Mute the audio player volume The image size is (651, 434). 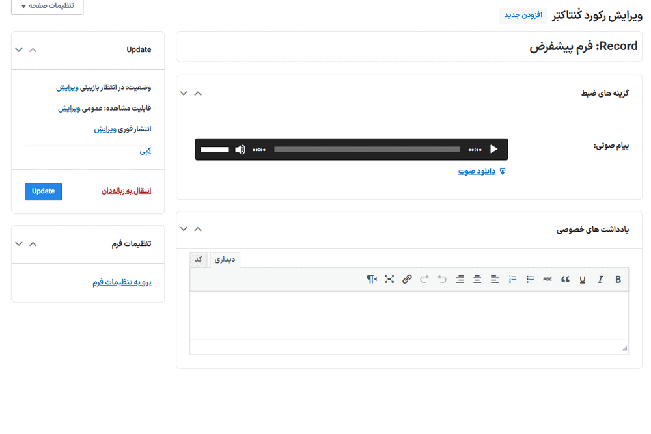pyautogui.click(x=240, y=150)
